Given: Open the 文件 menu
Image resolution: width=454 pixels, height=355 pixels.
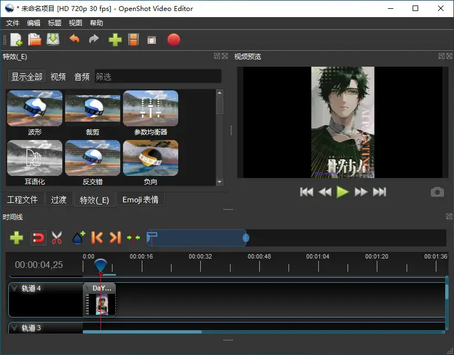Looking at the screenshot, I should 13,23.
